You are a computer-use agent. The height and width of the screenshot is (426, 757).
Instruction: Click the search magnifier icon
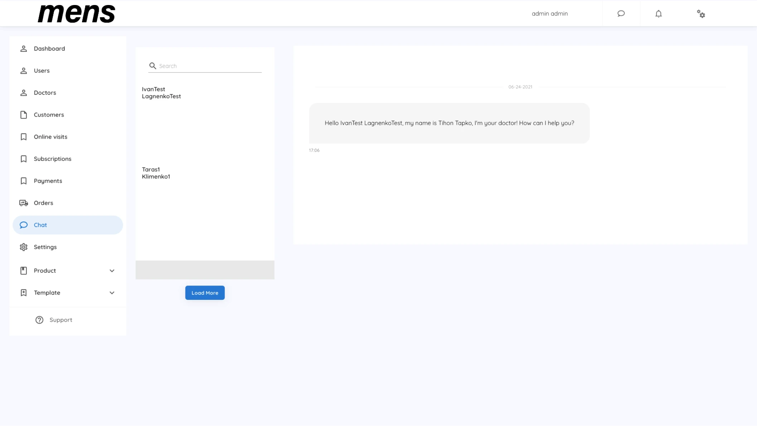[x=152, y=66]
